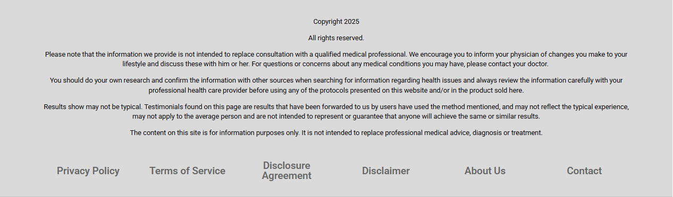Viewport: 673px width, 197px height.
Task: Click the line starting 'You should do your own research'
Action: 336,80
